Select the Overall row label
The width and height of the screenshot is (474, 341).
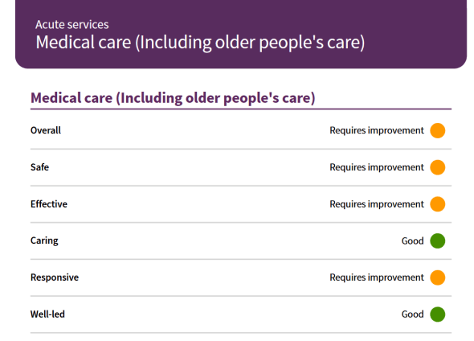pos(46,130)
